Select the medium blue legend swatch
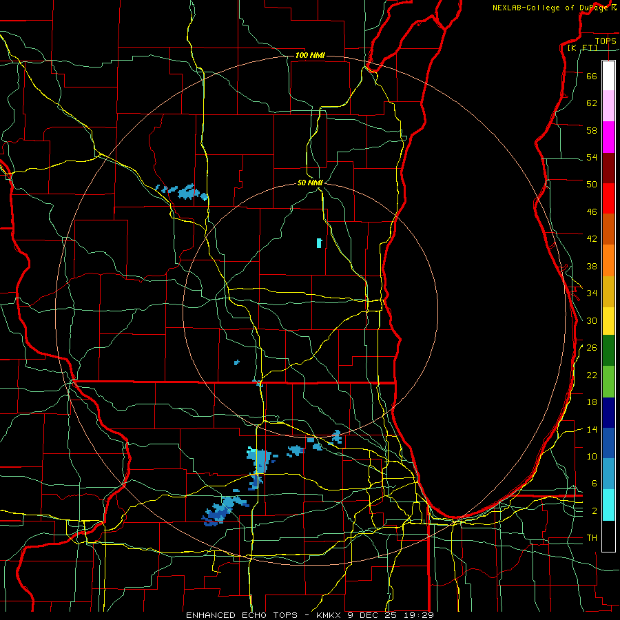Viewport: 620px width, 620px height. (x=608, y=443)
